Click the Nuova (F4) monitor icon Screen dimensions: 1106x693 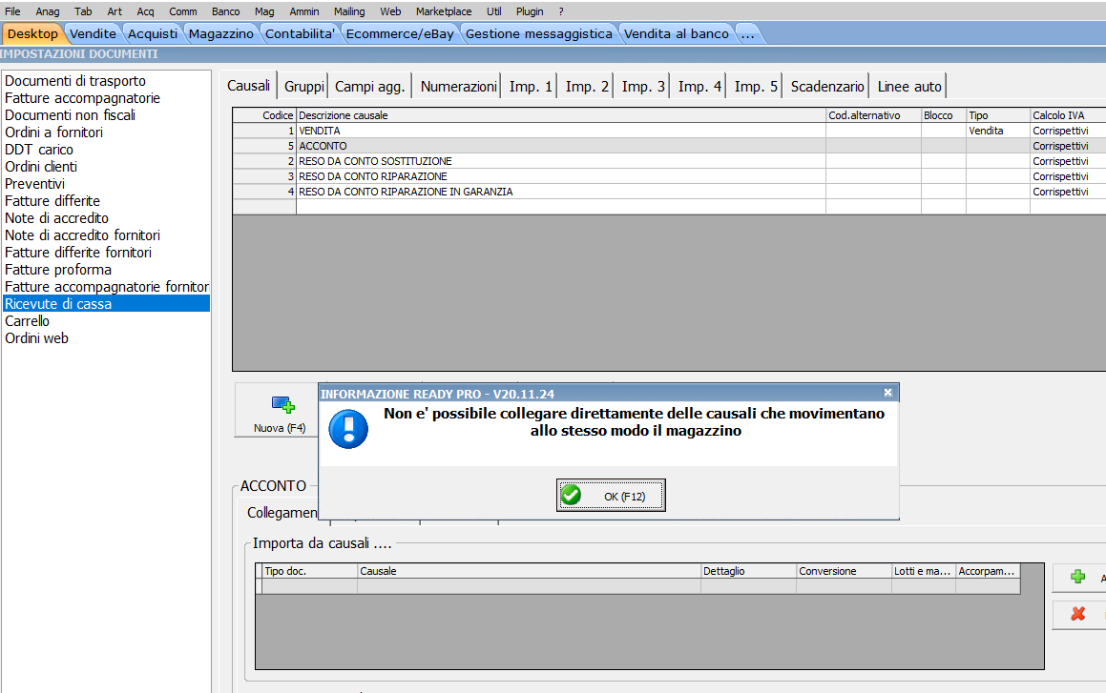click(282, 405)
